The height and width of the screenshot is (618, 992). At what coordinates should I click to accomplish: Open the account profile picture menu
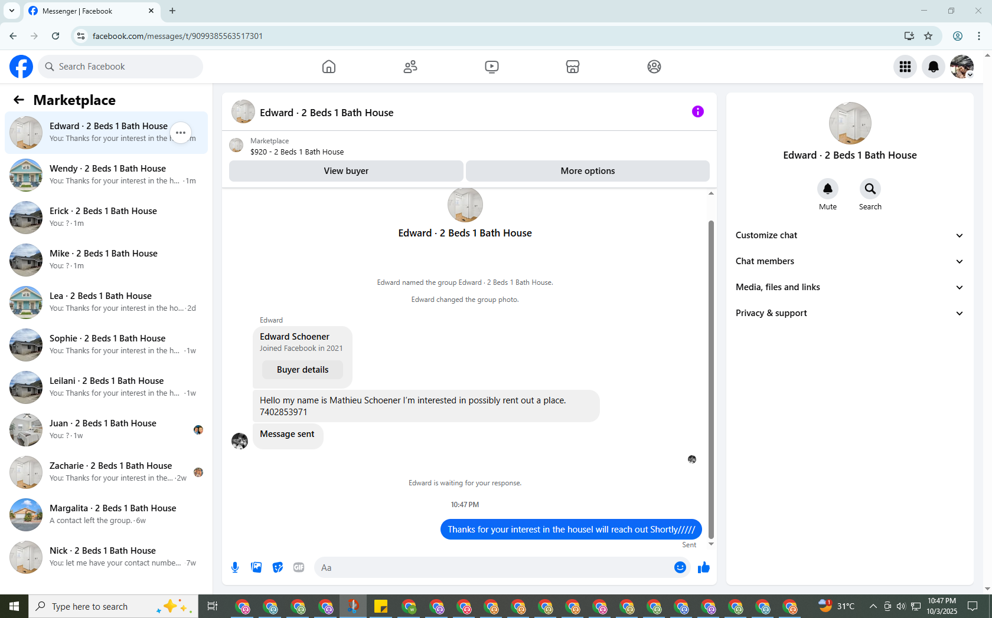pyautogui.click(x=962, y=67)
